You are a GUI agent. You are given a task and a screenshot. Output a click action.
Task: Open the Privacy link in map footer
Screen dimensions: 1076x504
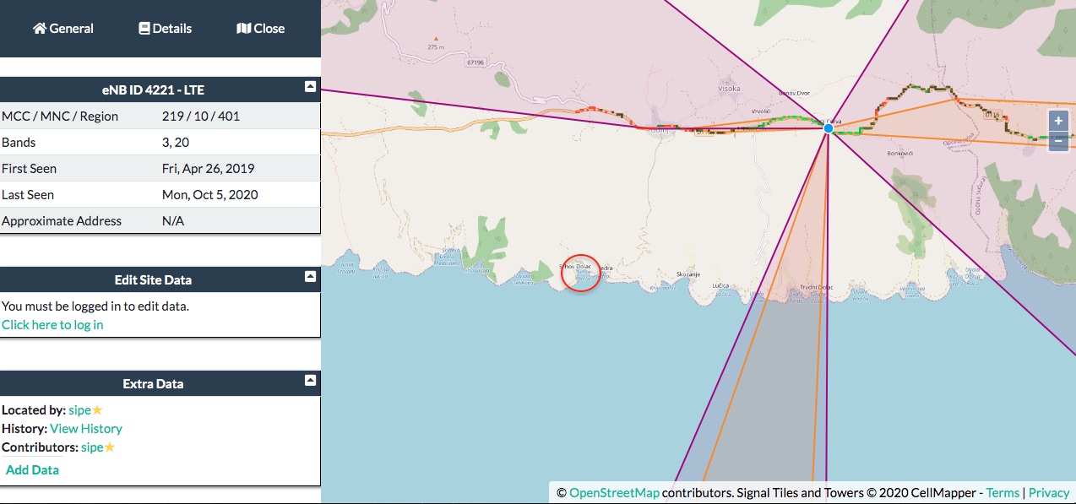(x=1049, y=492)
